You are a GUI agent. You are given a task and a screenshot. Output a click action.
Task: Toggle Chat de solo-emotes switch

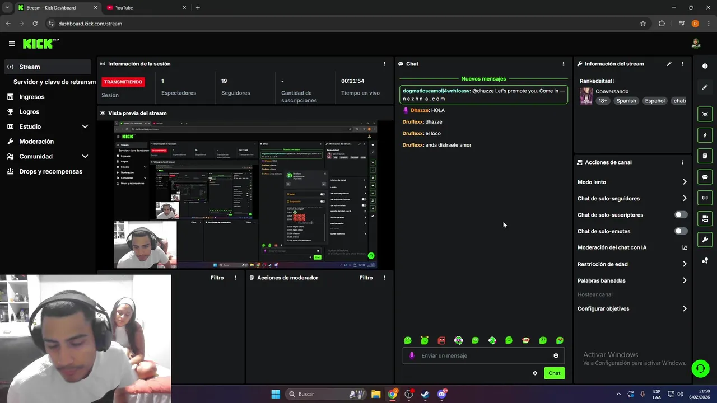pyautogui.click(x=681, y=231)
